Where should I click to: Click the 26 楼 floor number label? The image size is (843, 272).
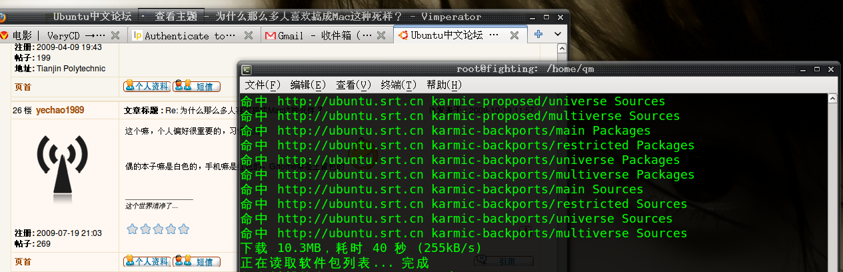[x=22, y=110]
